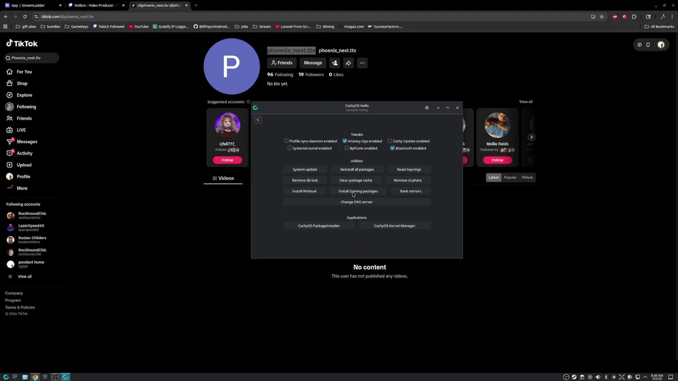
Task: Open Profile in TikTok sidebar
Action: pyautogui.click(x=19, y=176)
